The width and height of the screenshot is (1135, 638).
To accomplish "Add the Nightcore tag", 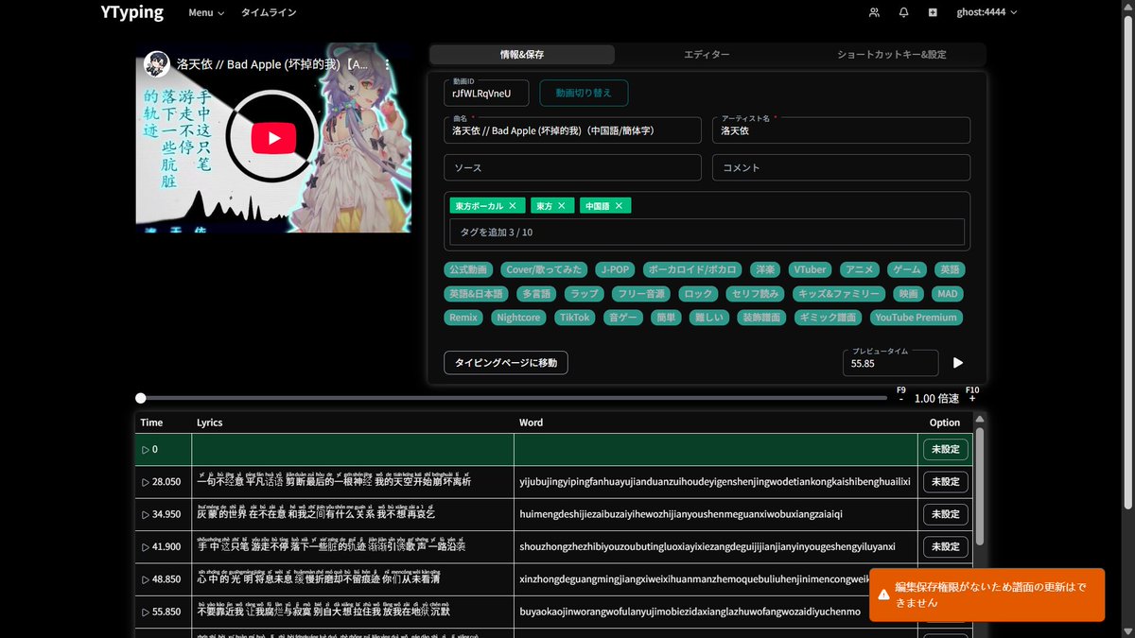I will coord(518,318).
